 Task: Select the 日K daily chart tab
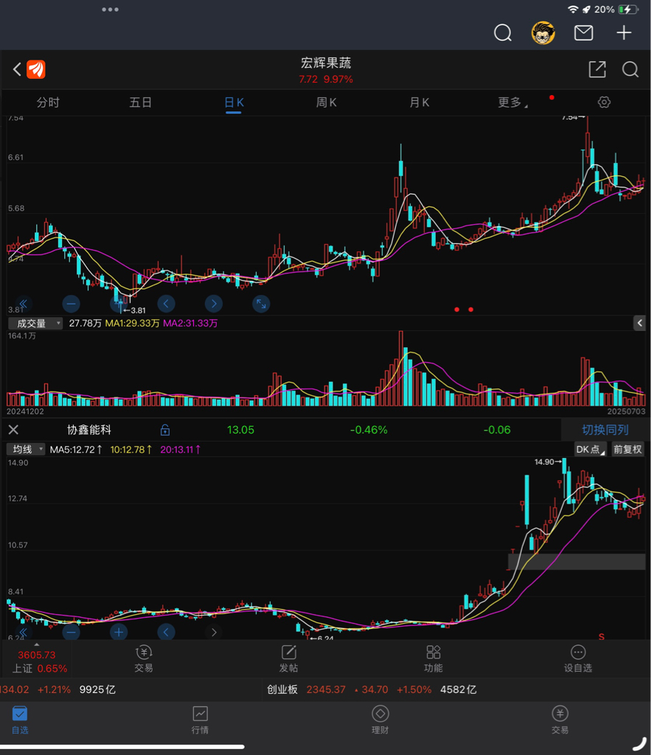click(234, 102)
